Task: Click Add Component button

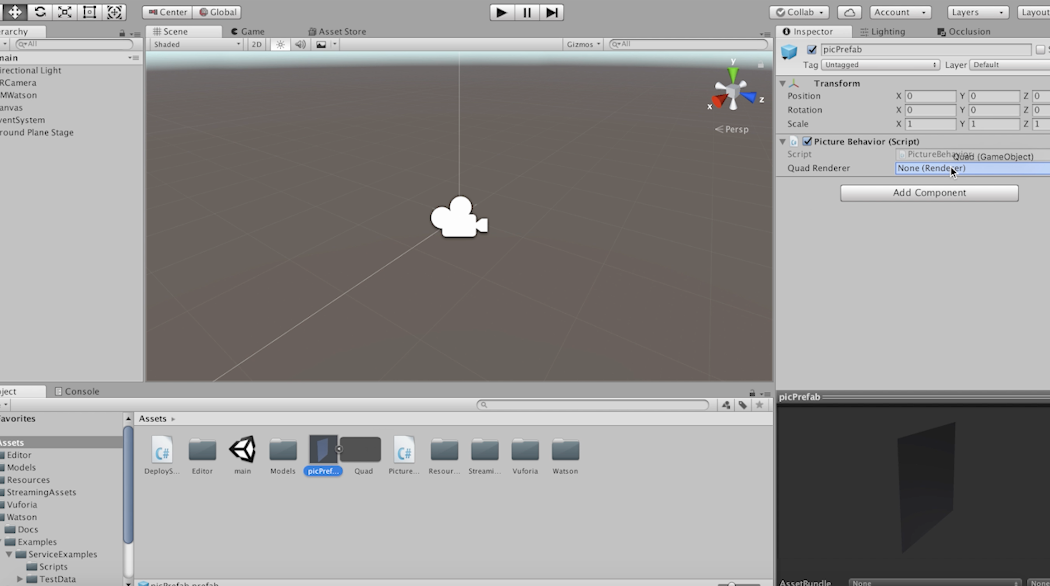Action: (x=930, y=192)
